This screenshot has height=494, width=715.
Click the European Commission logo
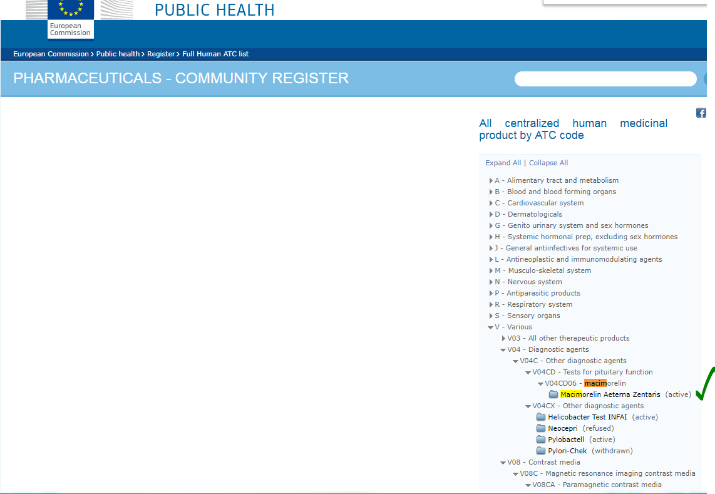(71, 19)
